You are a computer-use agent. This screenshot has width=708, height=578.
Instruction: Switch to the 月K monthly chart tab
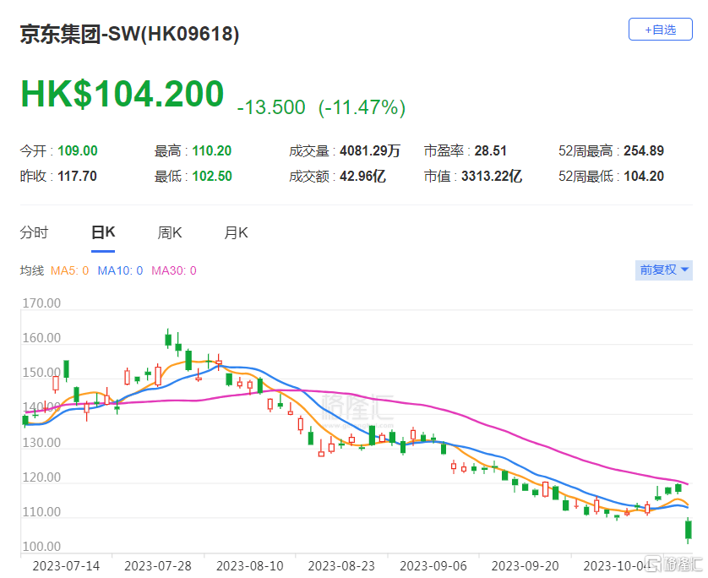tap(236, 233)
